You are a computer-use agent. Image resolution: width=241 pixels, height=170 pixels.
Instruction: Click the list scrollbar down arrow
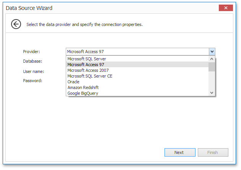(x=212, y=93)
